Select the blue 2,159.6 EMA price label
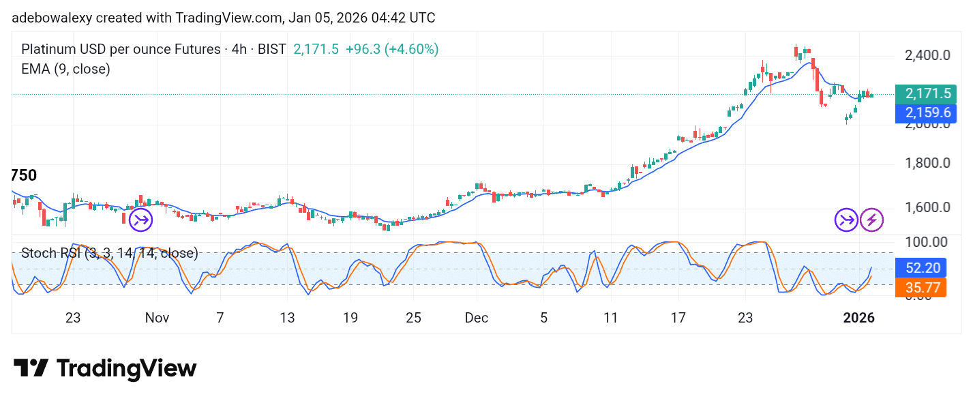973x403 pixels. tap(925, 113)
